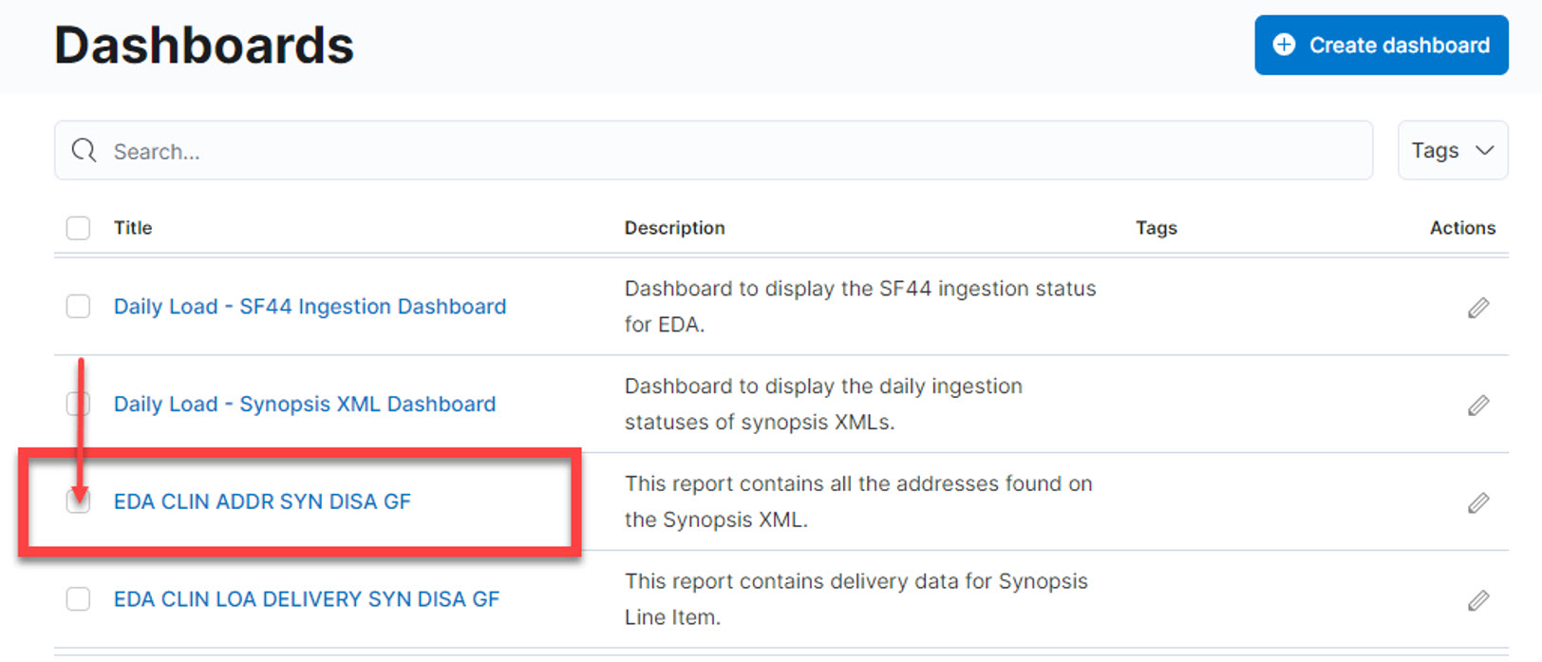This screenshot has width=1542, height=662.
Task: Click the edit pencil icon for Synopsis XML Dashboard
Action: pos(1478,406)
